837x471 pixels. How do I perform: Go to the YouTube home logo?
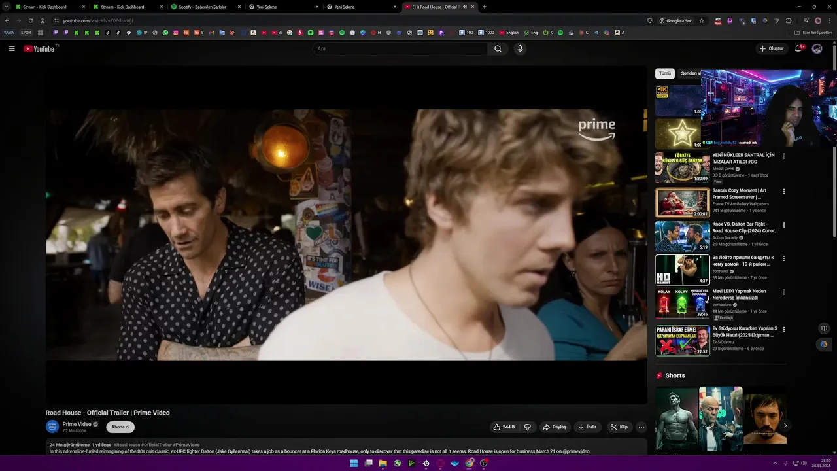click(39, 48)
